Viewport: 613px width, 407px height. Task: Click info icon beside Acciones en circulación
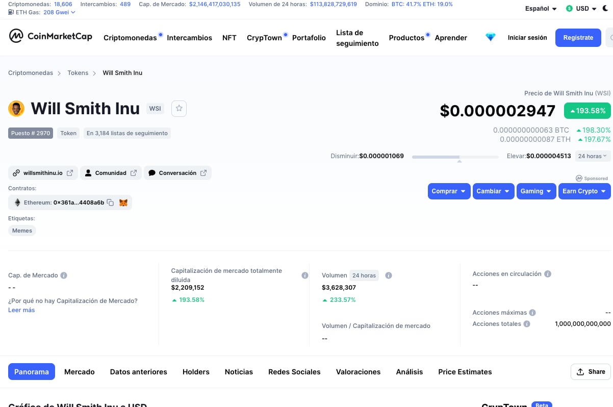pyautogui.click(x=547, y=274)
